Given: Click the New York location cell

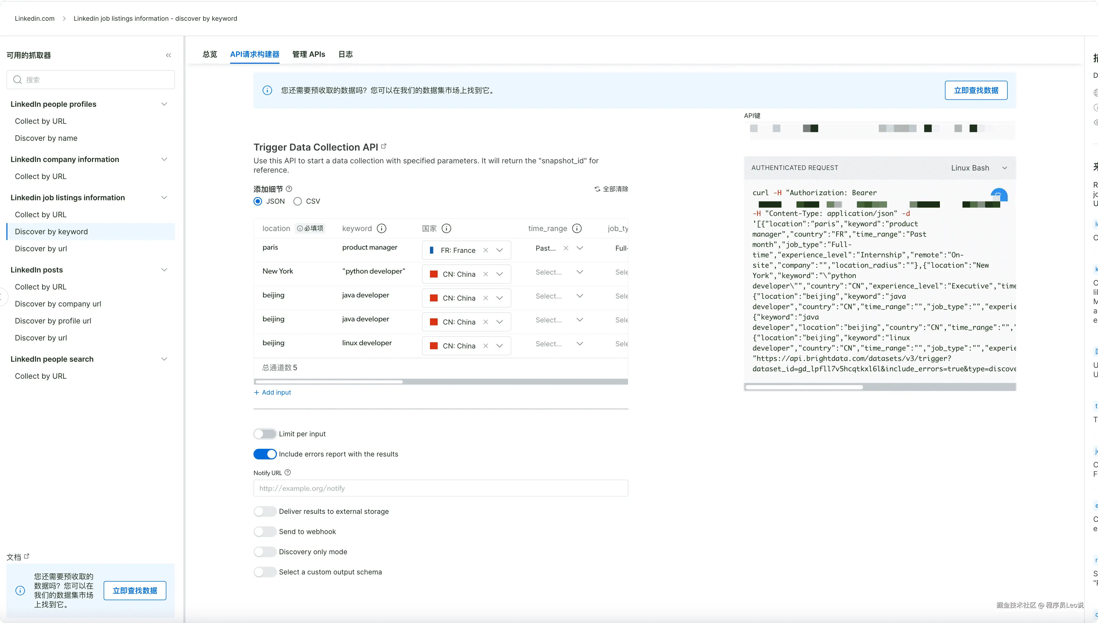Looking at the screenshot, I should [278, 271].
